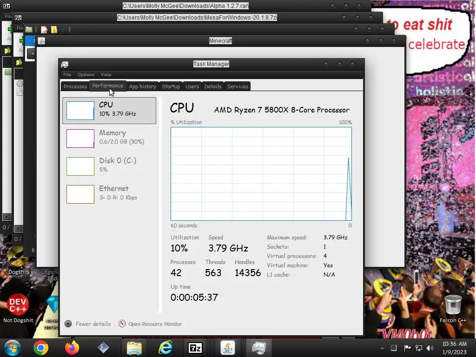
Task: Select the Disk 0 (C:) resource entry
Action: (x=109, y=166)
